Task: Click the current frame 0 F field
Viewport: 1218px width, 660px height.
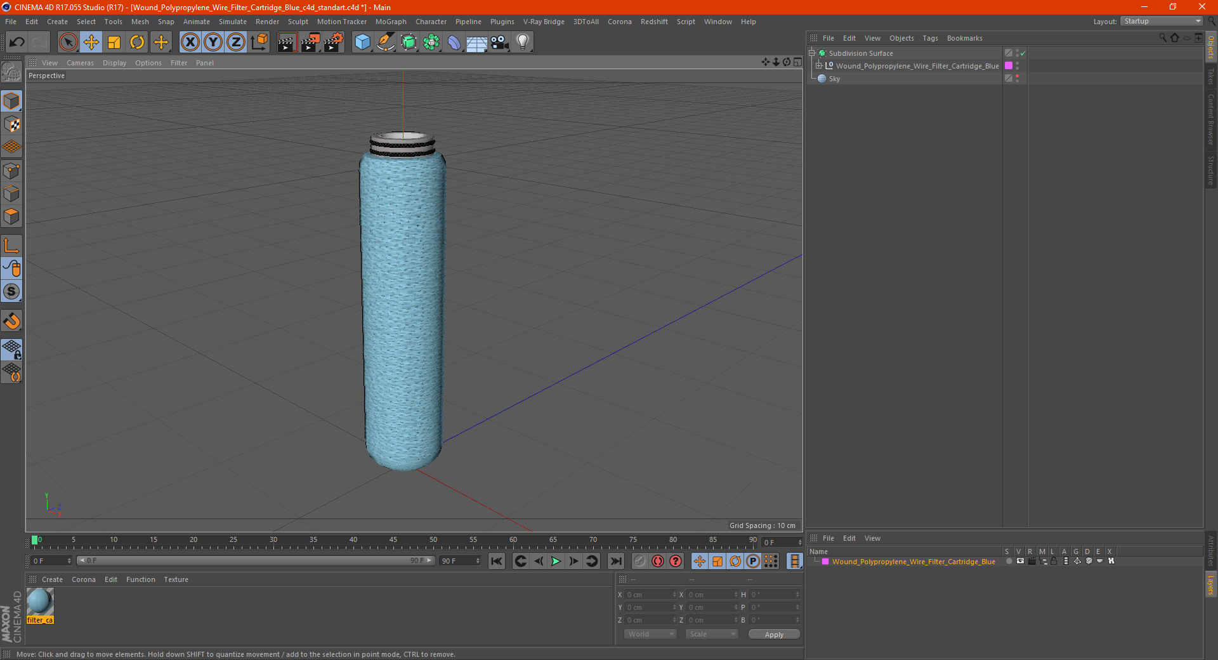Action: [51, 561]
